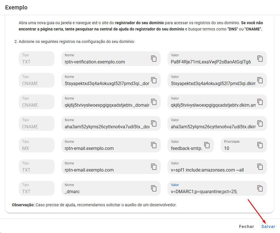This screenshot has width=280, height=233.
Task: Copy the qkj6j5tvivy dkim value
Action: point(260,102)
